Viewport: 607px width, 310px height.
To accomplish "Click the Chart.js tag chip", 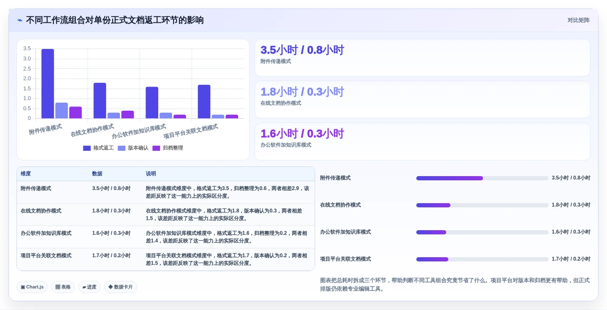I will tap(32, 287).
